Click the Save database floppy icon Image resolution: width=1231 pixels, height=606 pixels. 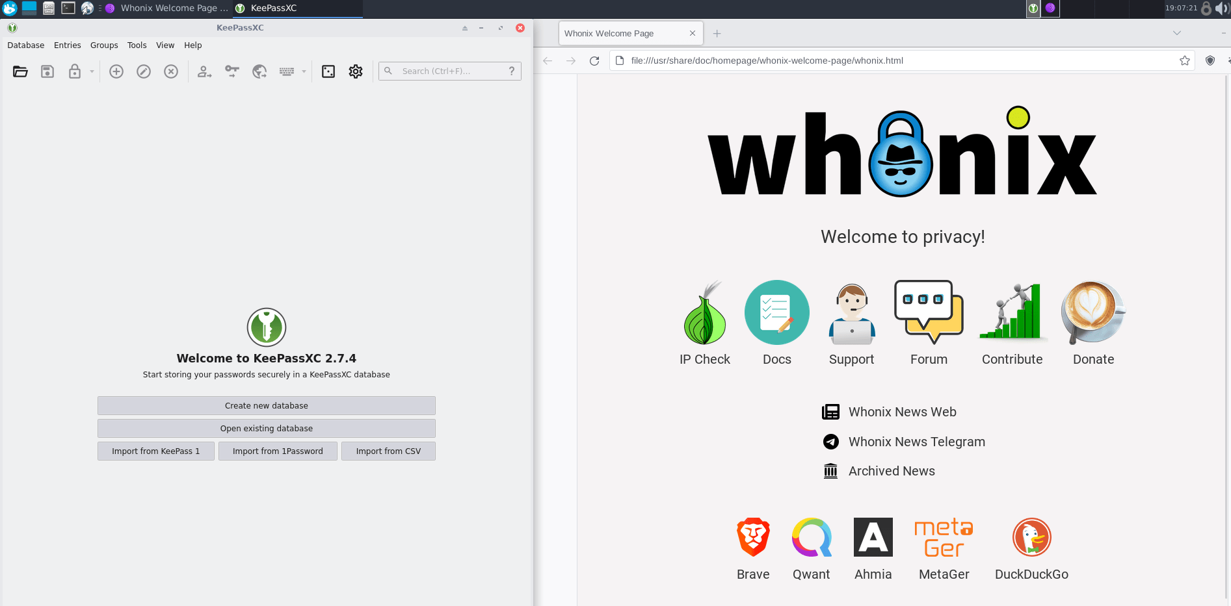(47, 71)
